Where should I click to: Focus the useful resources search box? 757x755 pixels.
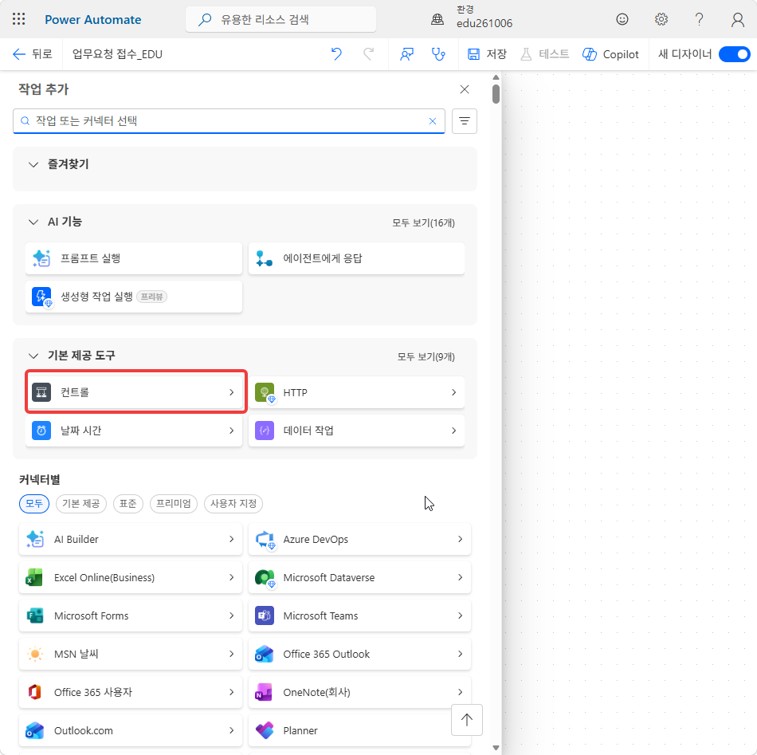pyautogui.click(x=281, y=19)
